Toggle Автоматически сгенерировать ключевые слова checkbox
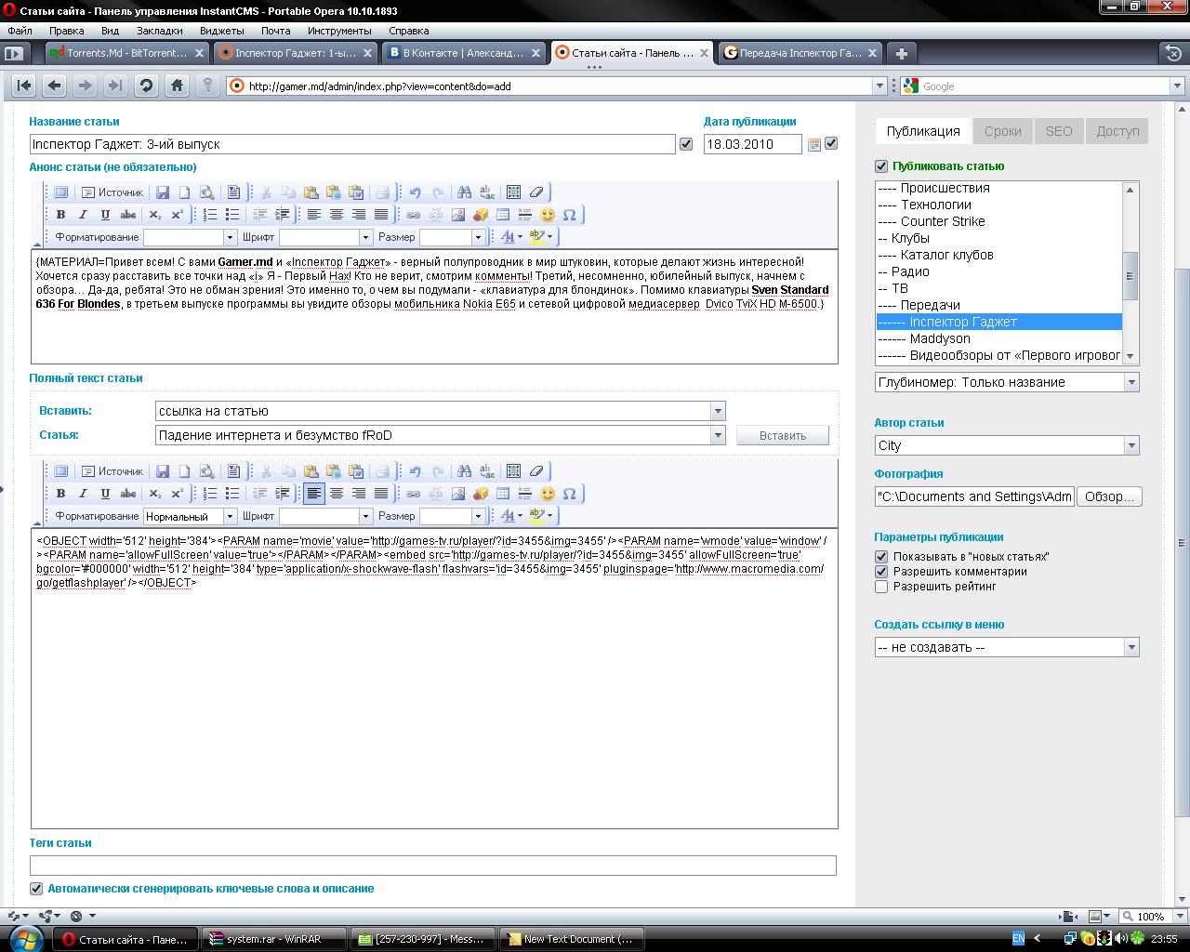 pos(36,889)
